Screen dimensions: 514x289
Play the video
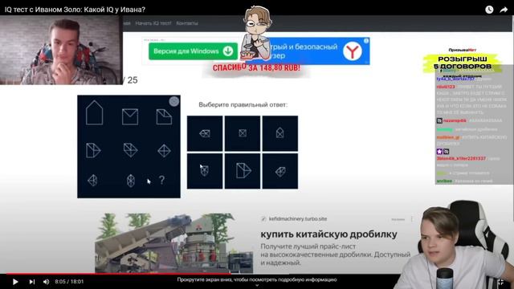[15, 282]
